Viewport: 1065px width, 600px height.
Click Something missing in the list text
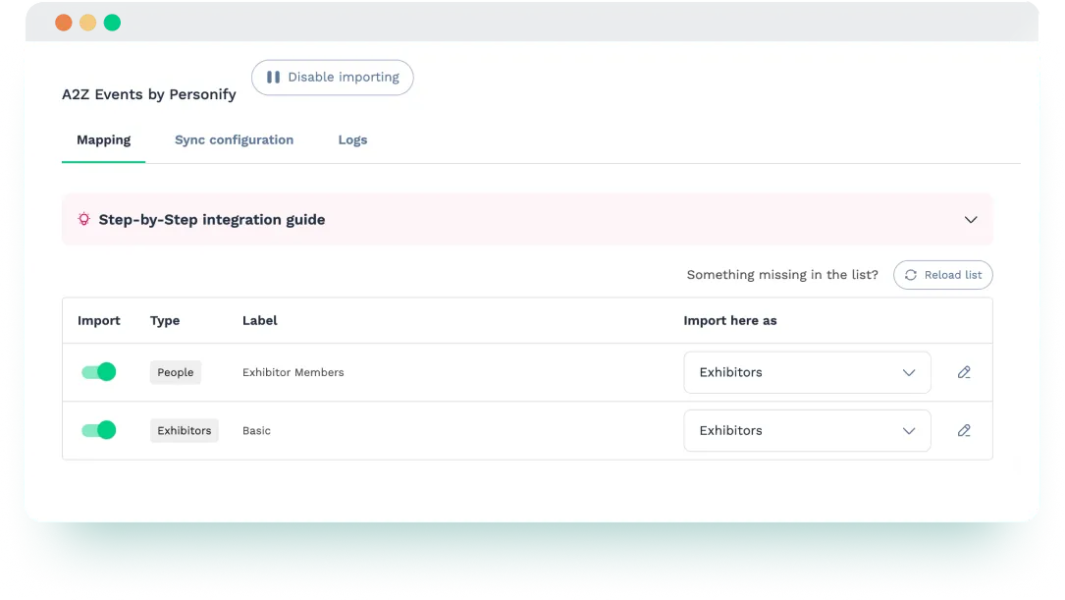pyautogui.click(x=781, y=275)
